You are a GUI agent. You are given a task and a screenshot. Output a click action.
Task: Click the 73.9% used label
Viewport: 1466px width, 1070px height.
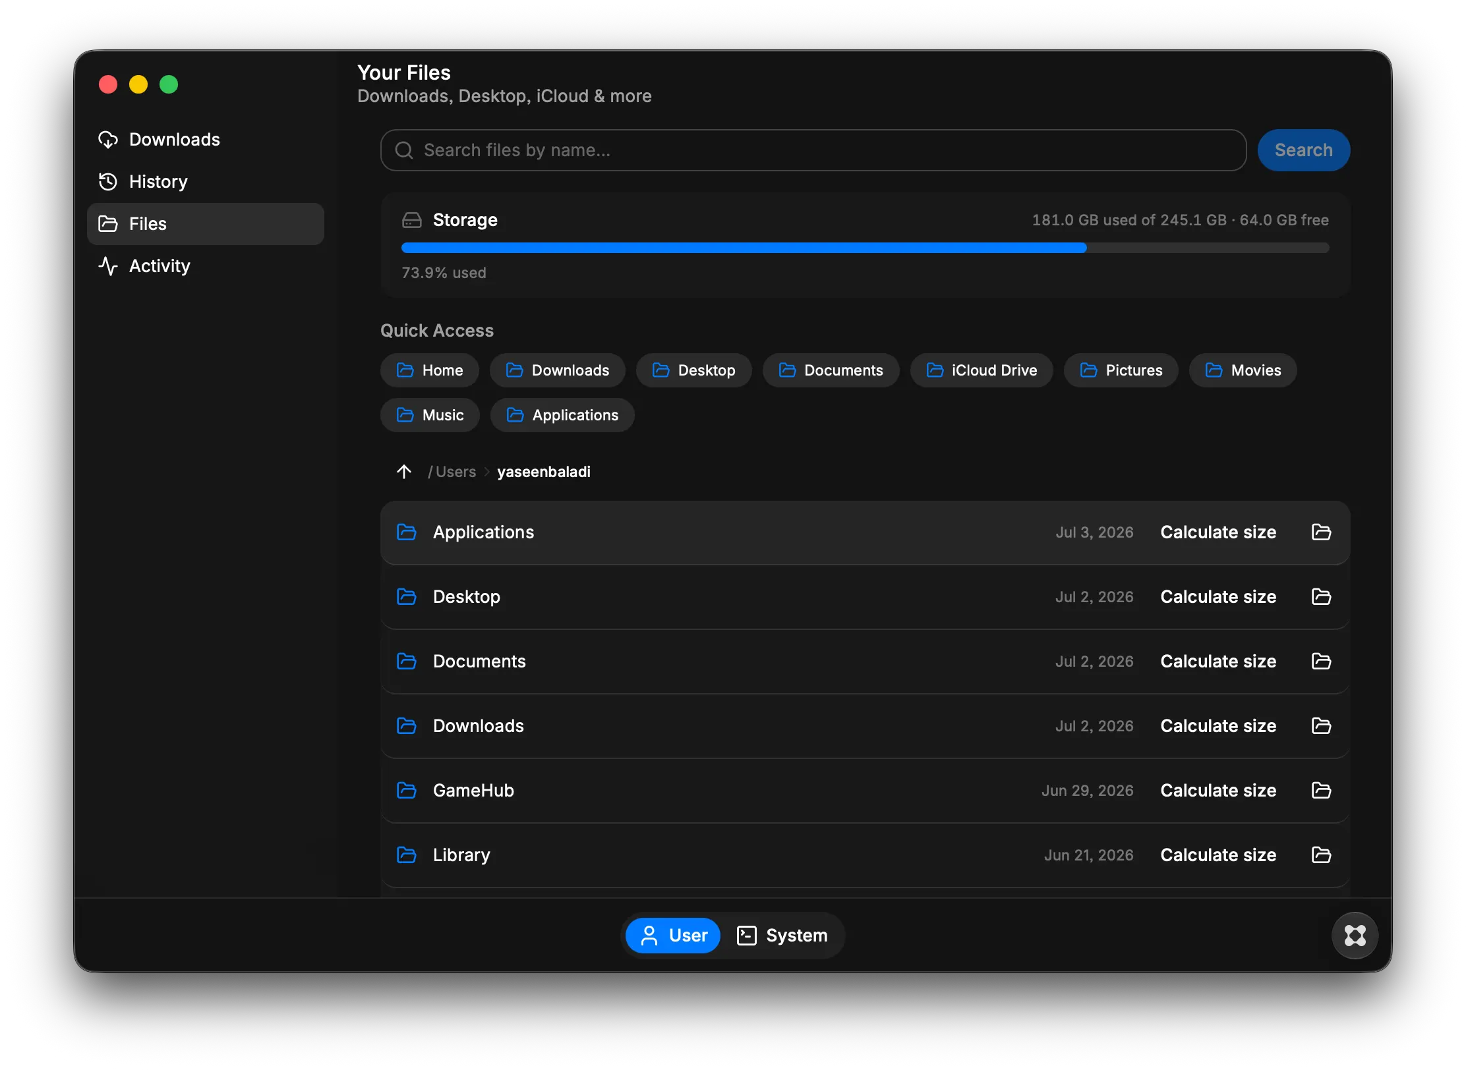coord(444,273)
